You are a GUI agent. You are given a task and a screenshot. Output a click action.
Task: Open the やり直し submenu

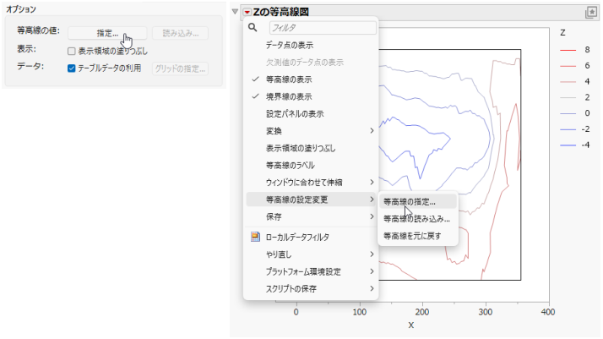[x=311, y=254]
